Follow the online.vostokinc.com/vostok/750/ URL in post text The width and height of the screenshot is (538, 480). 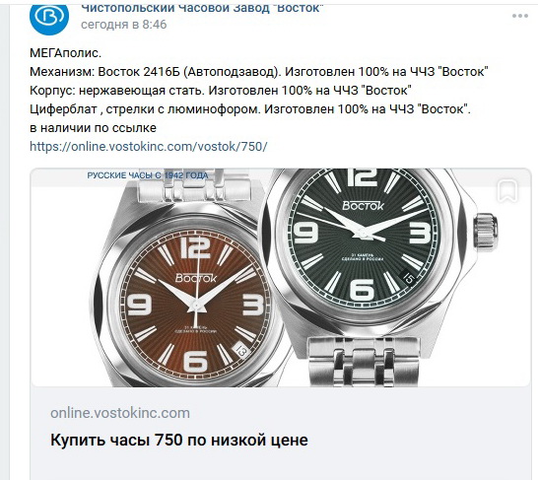click(148, 147)
